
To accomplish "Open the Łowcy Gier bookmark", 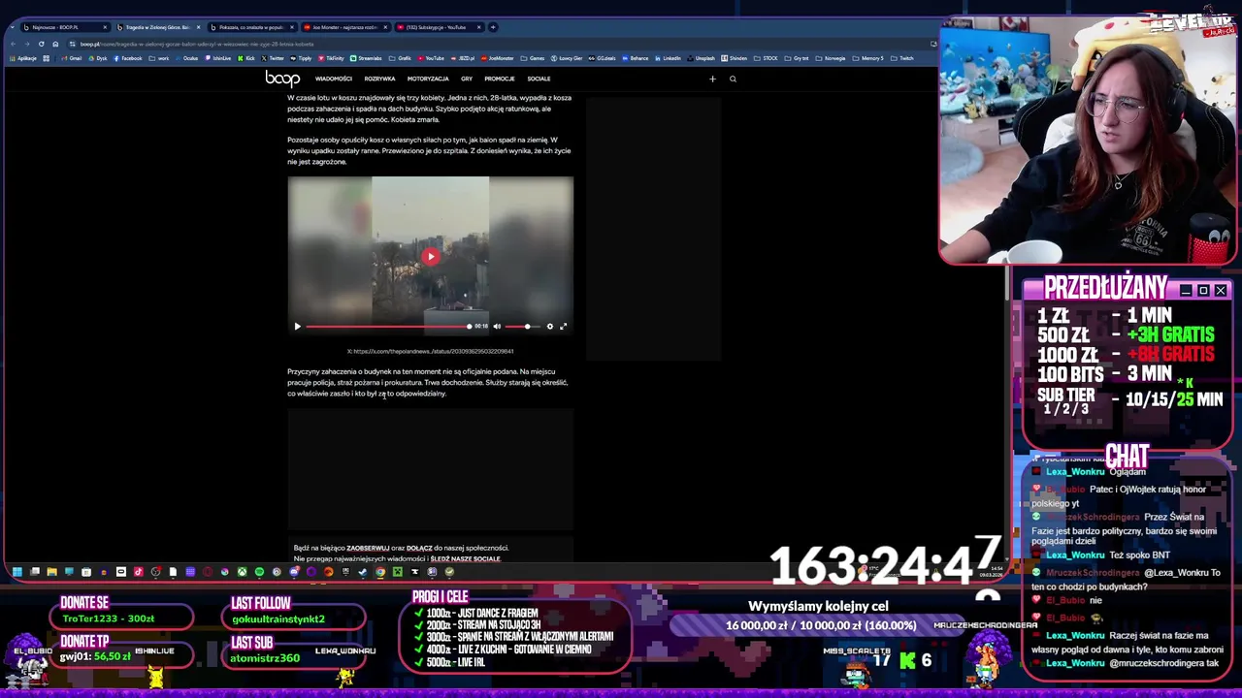I will 567,58.
